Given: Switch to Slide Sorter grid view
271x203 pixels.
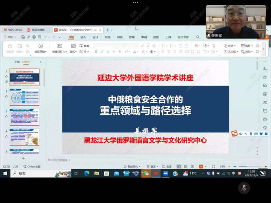Looking at the screenshot, I should pos(186,166).
